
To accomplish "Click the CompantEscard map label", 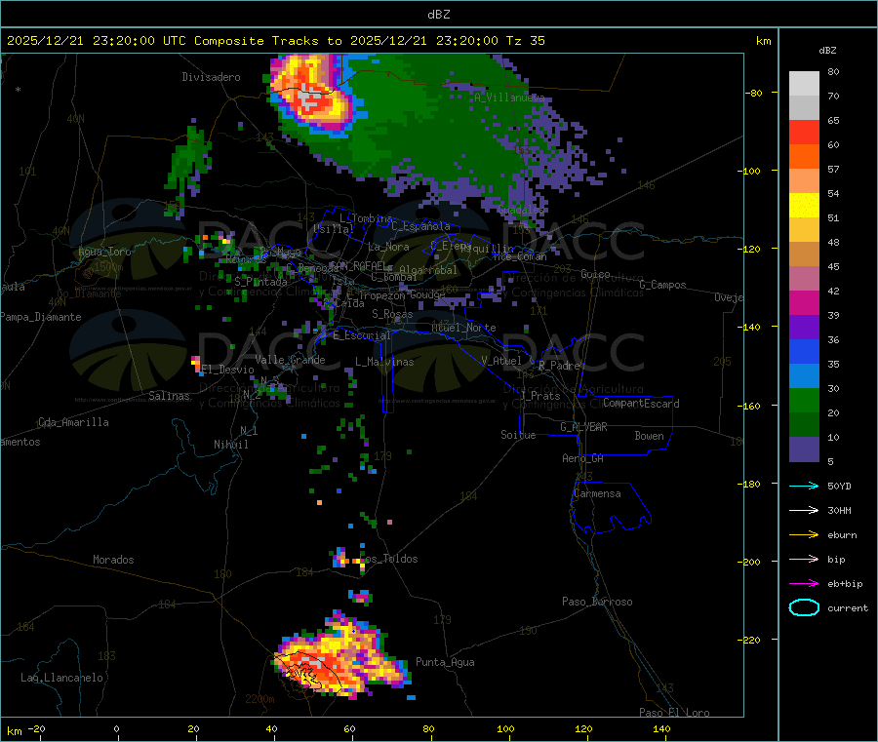I will 641,404.
